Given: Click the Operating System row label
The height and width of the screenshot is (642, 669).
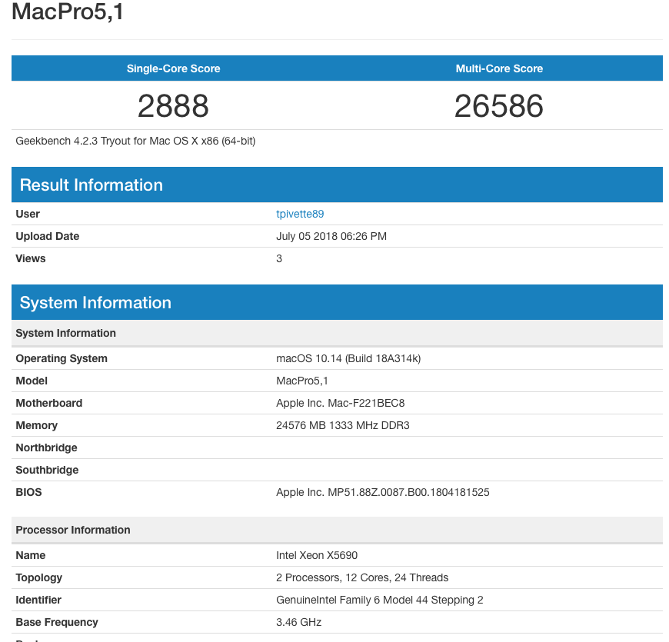Looking at the screenshot, I should point(62,358).
